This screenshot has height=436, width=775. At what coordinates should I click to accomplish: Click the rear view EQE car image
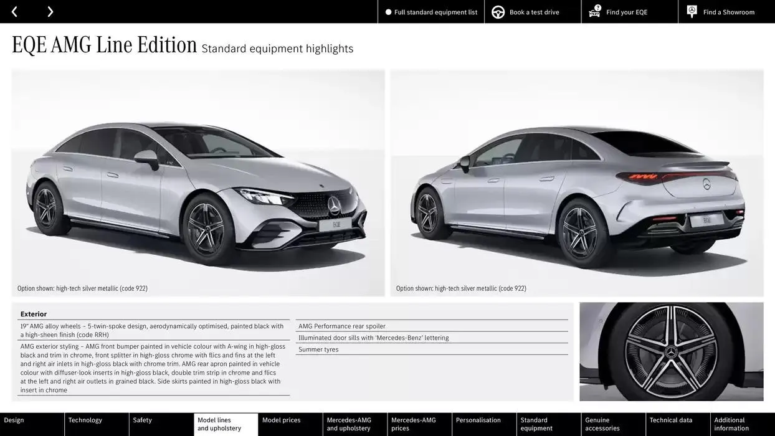[577, 182]
